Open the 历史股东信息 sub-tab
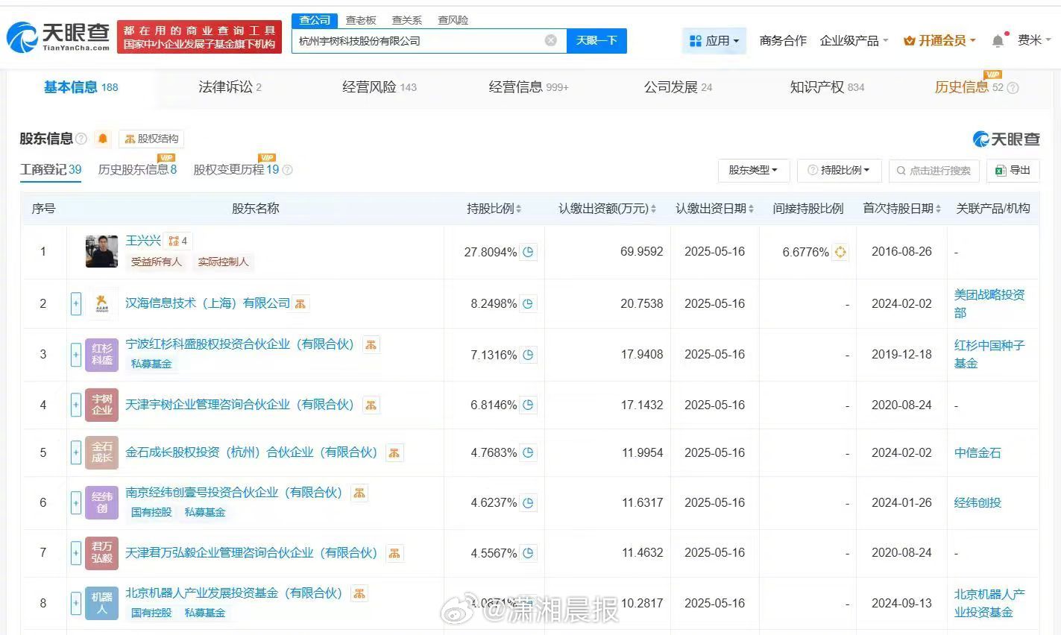 137,170
